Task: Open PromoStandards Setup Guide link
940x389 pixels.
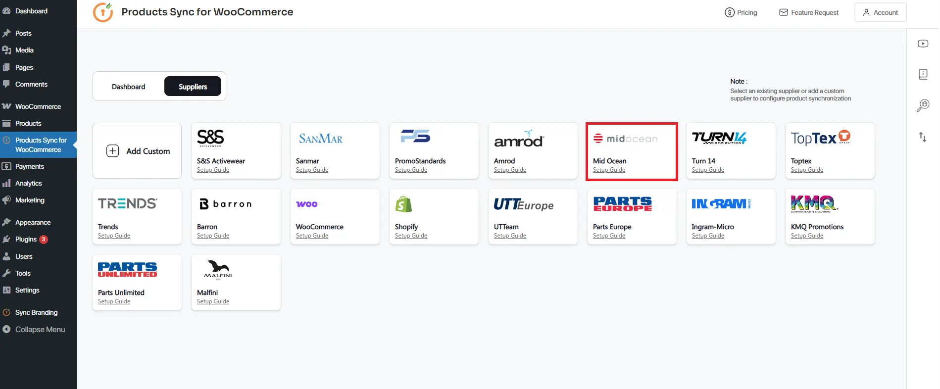Action: (x=411, y=170)
